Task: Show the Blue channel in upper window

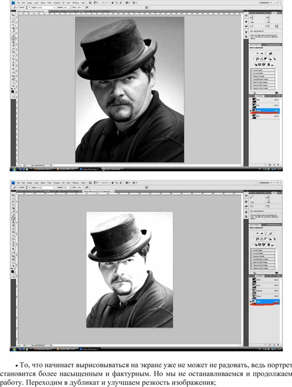Action: point(251,116)
